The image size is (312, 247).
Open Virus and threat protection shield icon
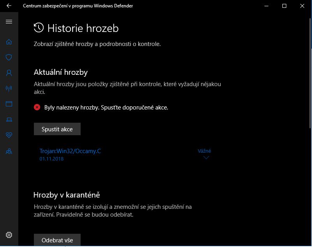click(9, 57)
